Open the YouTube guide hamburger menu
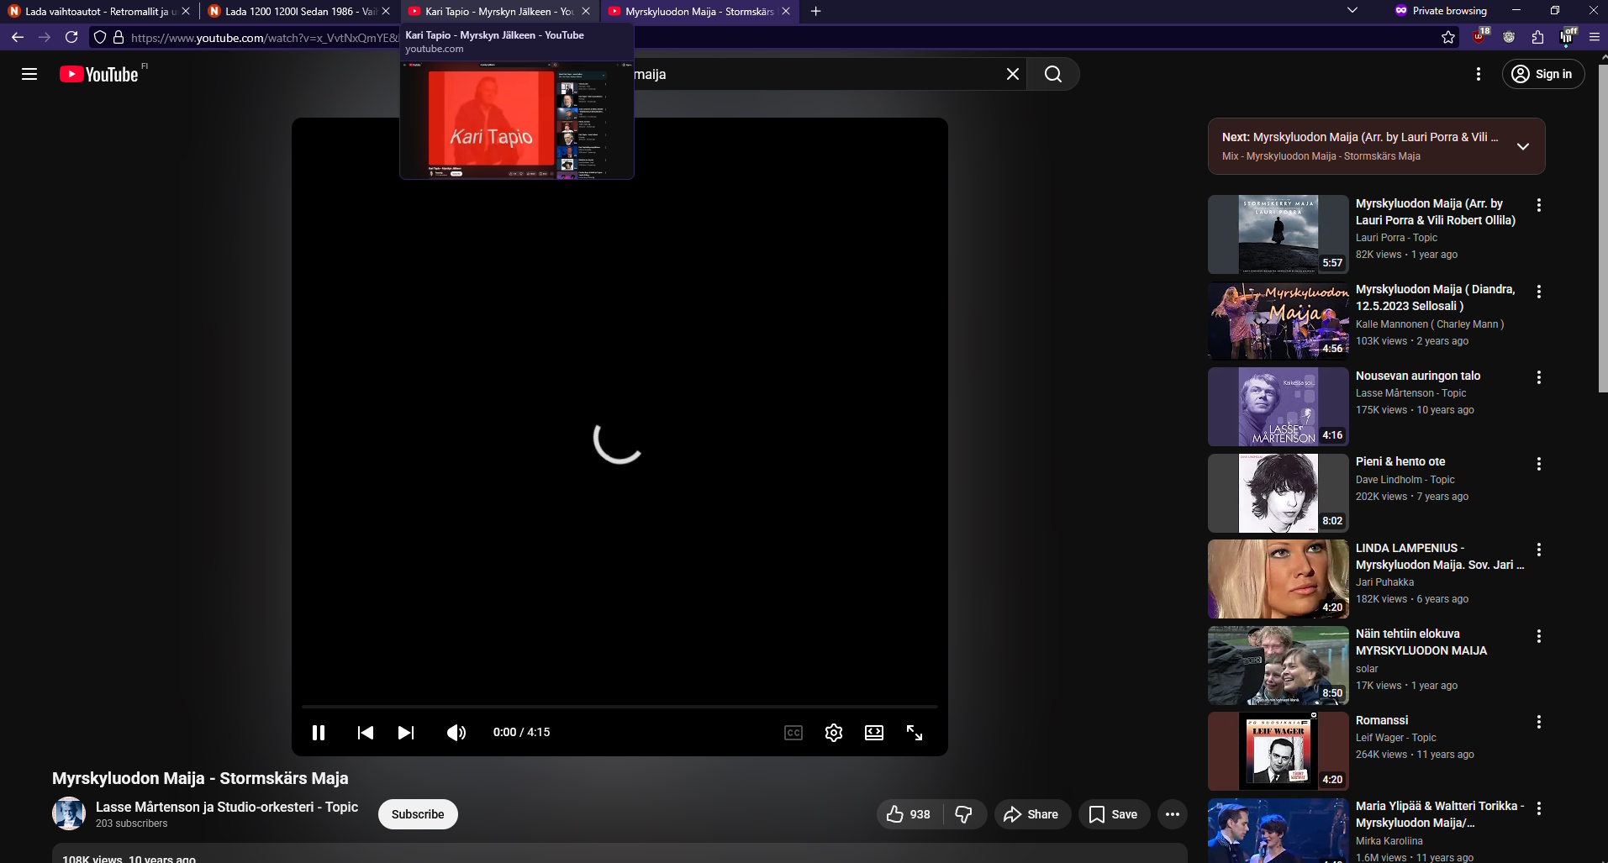This screenshot has height=863, width=1608. click(29, 74)
